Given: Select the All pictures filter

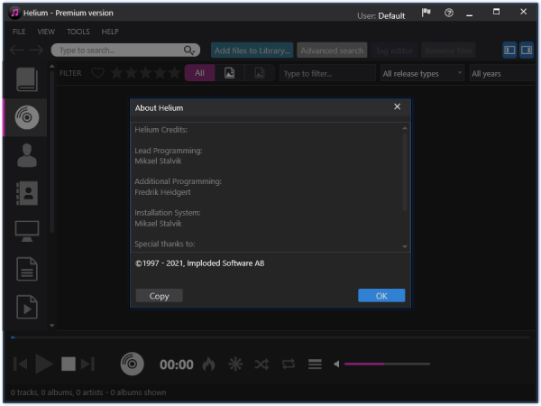Looking at the screenshot, I should point(200,73).
